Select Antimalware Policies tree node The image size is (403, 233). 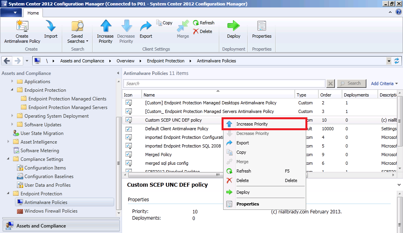(x=65, y=202)
